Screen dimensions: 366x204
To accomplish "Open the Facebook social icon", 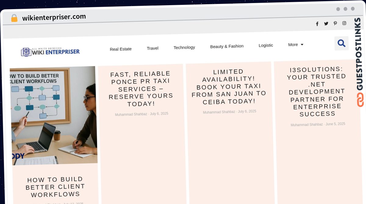I will coord(317,24).
